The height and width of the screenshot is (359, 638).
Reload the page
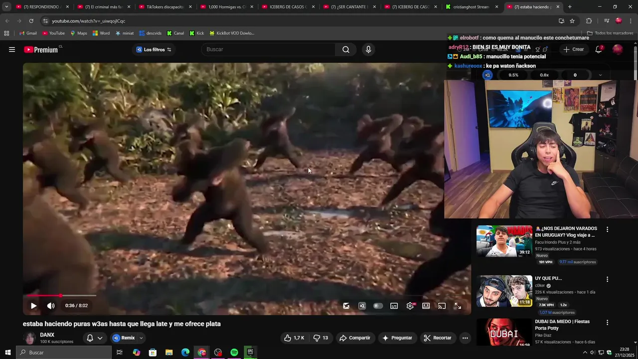31,21
